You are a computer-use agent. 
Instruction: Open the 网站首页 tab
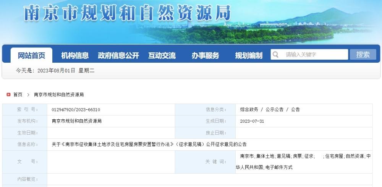(31, 55)
